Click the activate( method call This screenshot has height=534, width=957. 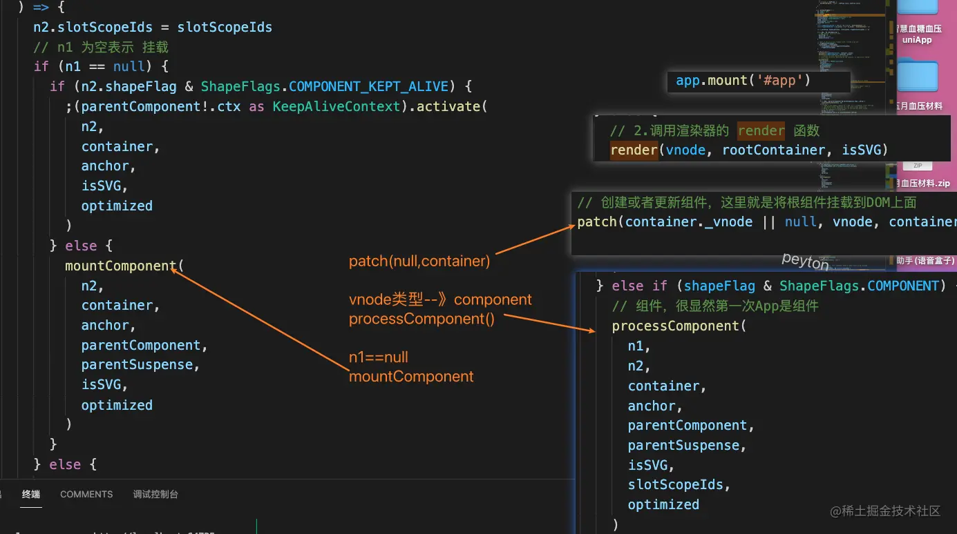(x=452, y=106)
